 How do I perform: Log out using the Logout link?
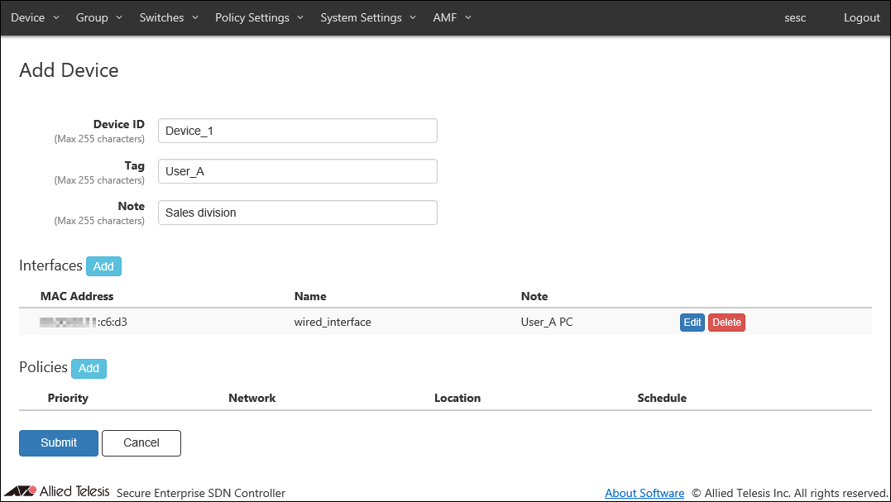click(x=861, y=17)
